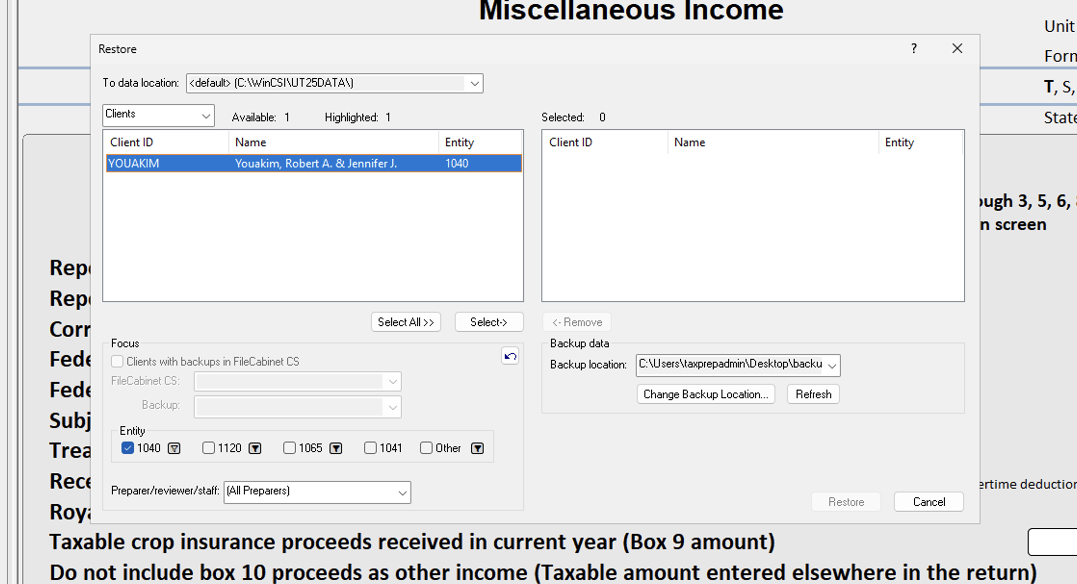Sort available list by Name header

(334, 142)
